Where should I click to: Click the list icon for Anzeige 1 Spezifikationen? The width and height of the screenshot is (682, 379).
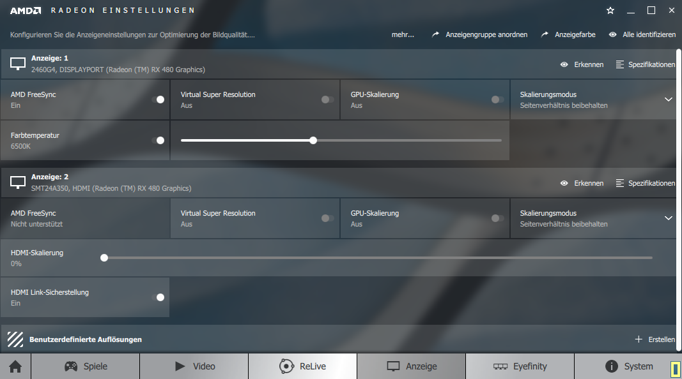click(x=620, y=64)
